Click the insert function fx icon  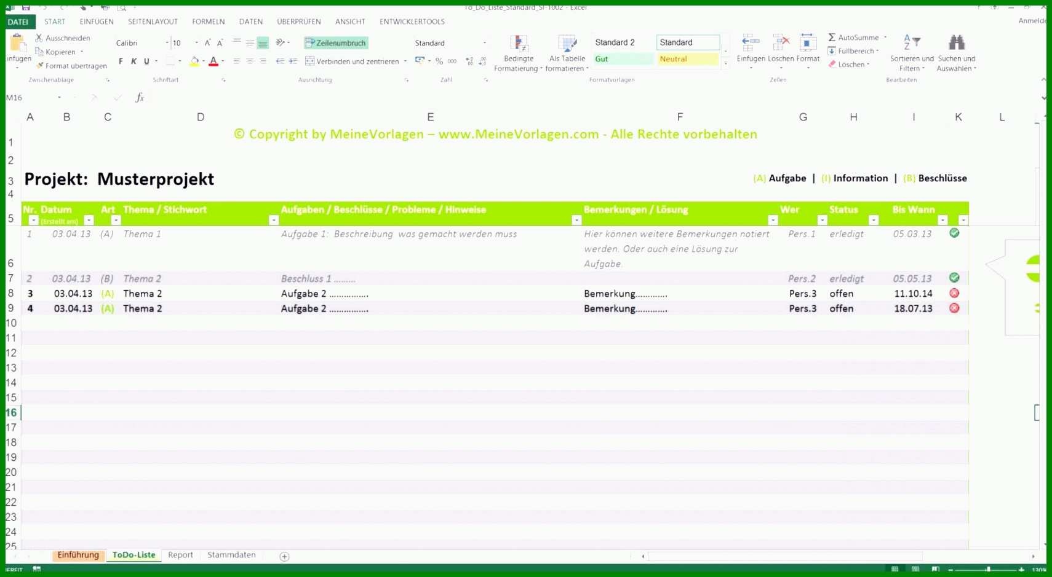[140, 98]
